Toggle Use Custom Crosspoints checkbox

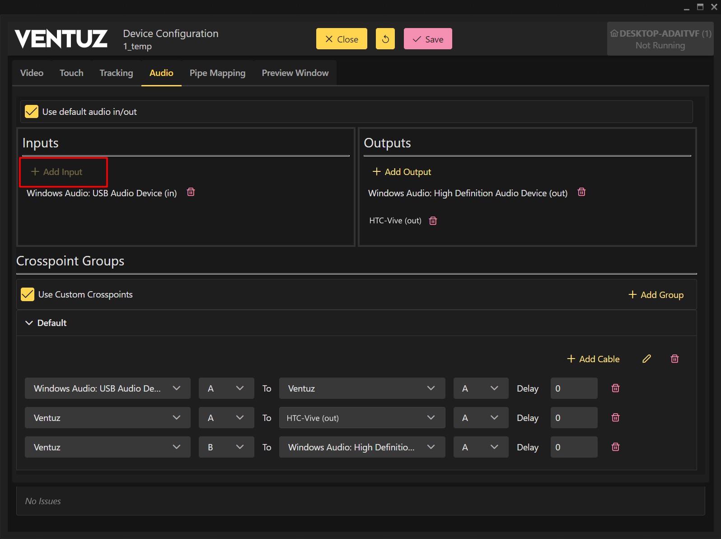tap(28, 294)
